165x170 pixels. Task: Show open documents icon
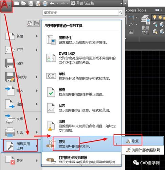pos(36,23)
